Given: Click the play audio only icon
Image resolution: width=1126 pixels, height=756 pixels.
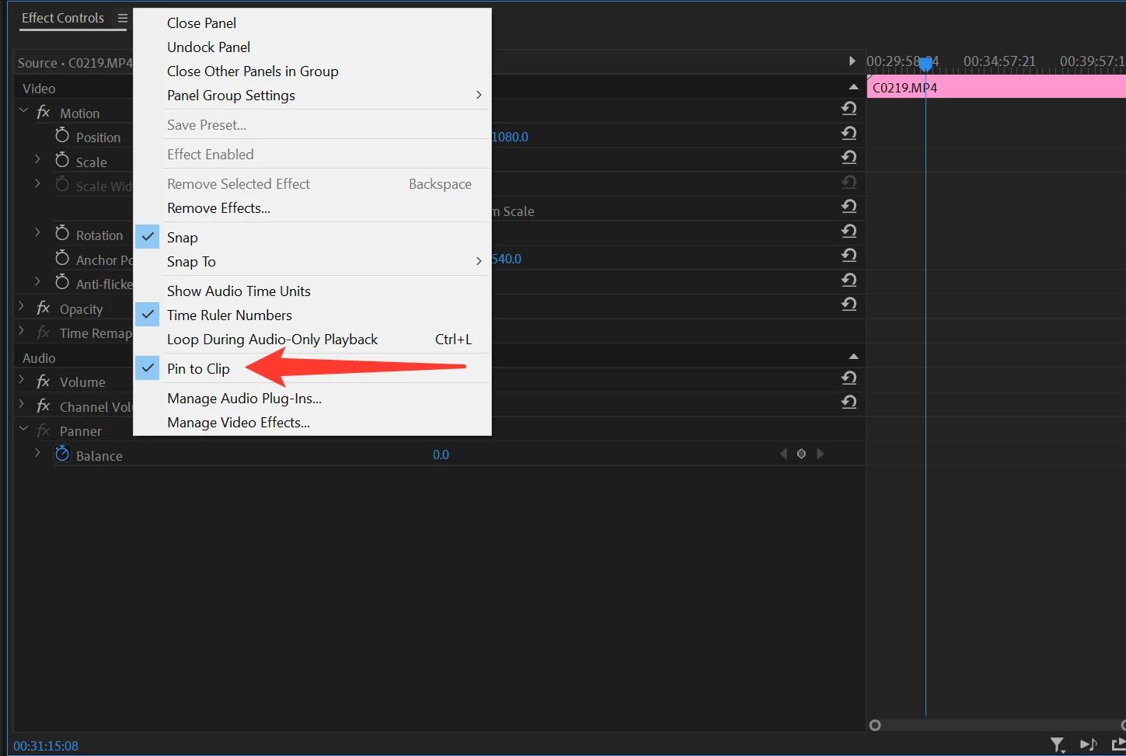Looking at the screenshot, I should [1088, 744].
